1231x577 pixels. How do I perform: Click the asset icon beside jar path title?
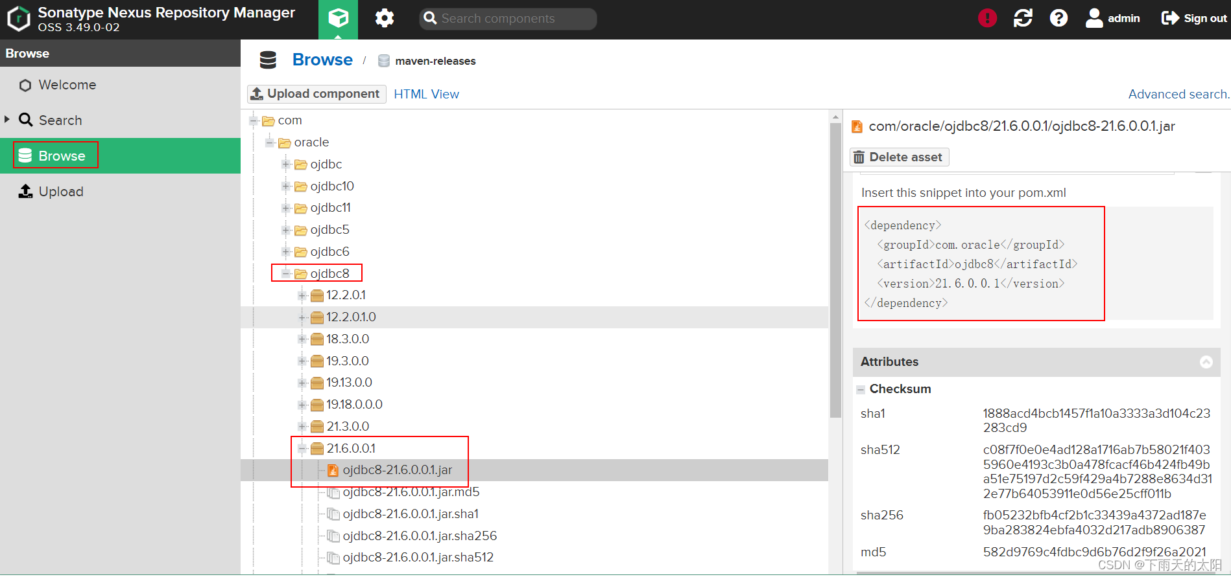pyautogui.click(x=857, y=126)
